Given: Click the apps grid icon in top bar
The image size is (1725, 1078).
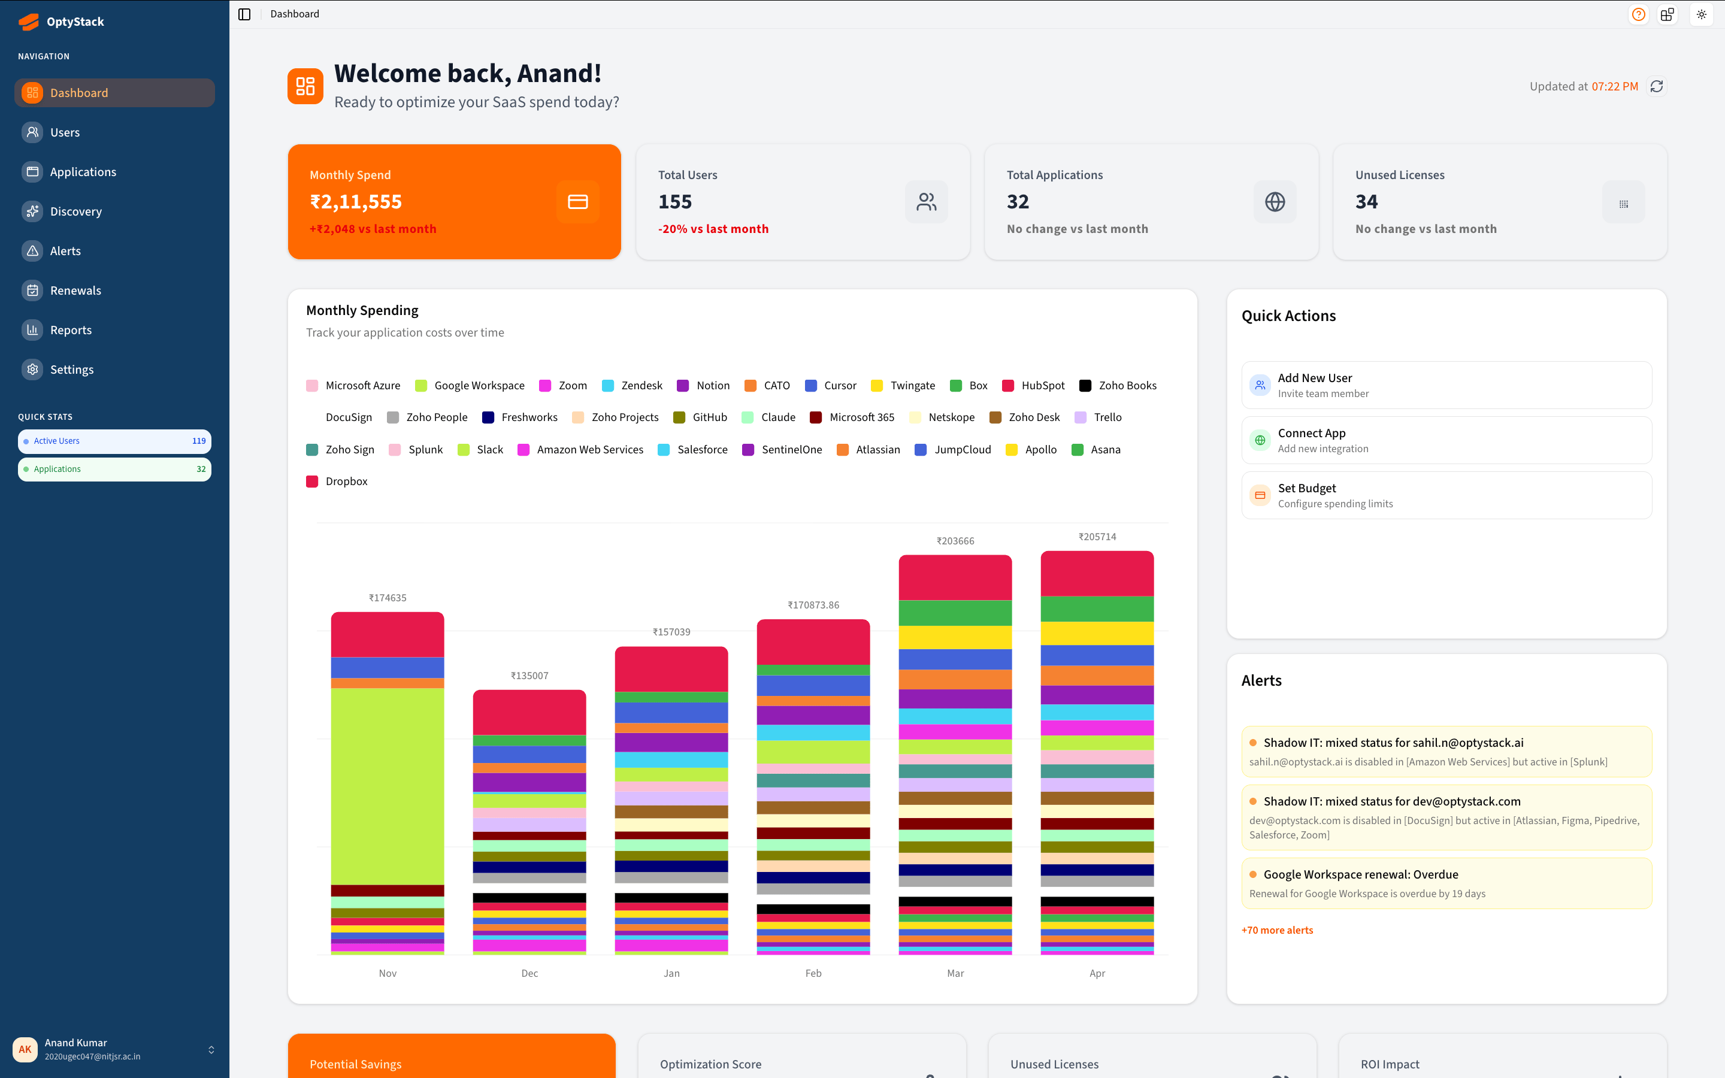Looking at the screenshot, I should [x=1667, y=14].
